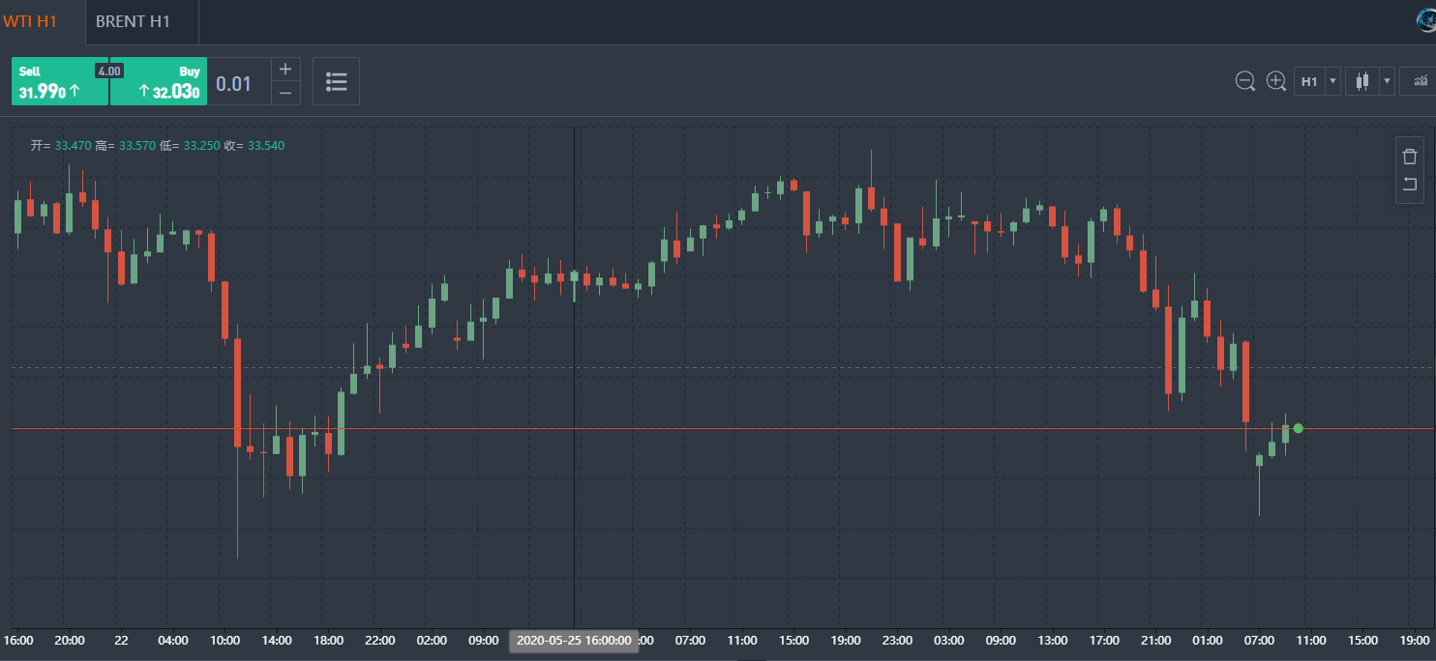1436x661 pixels.
Task: Switch to the BRENT H1 tab
Action: pos(133,21)
